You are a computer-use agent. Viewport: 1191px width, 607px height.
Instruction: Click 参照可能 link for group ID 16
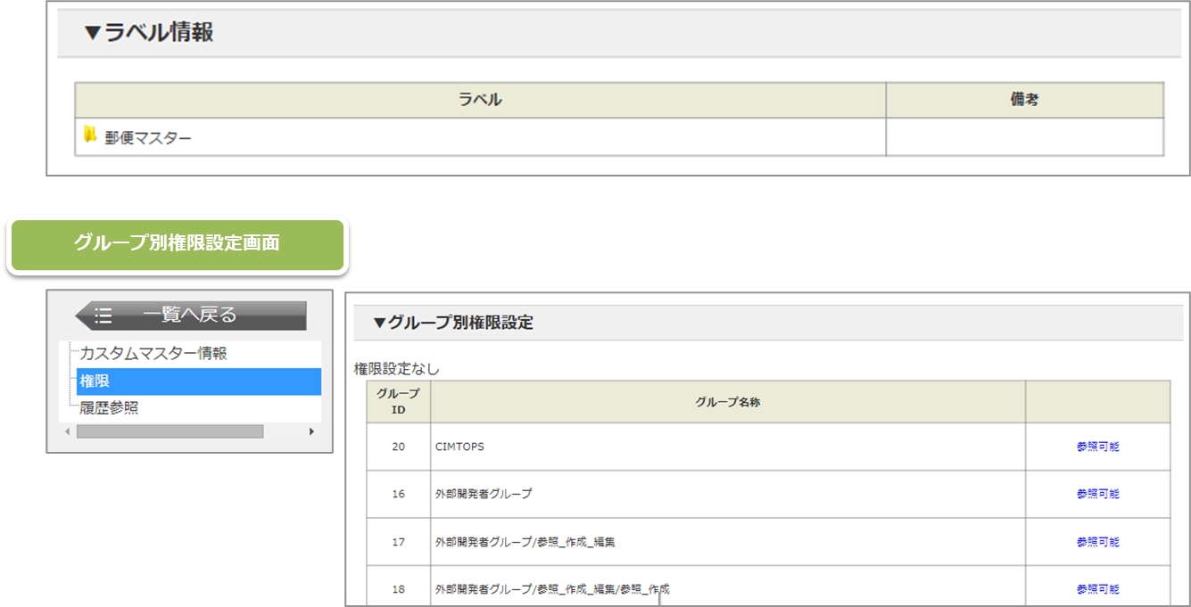(x=1097, y=494)
